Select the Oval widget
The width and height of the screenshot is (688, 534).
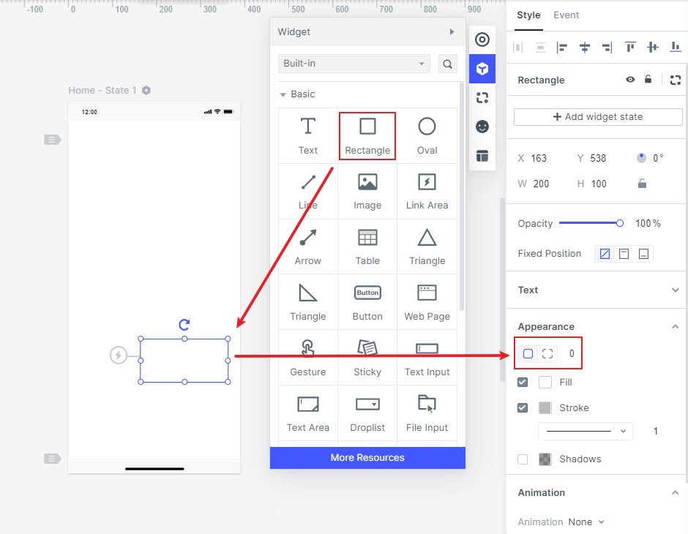(427, 136)
